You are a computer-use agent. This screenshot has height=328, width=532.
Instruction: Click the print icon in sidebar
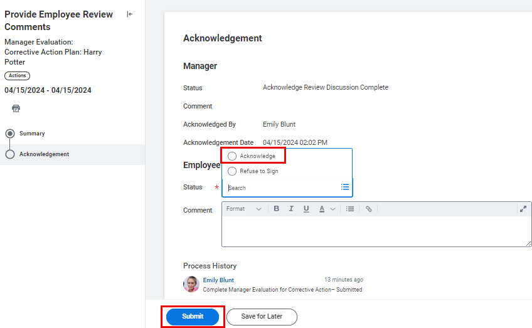[x=16, y=108]
